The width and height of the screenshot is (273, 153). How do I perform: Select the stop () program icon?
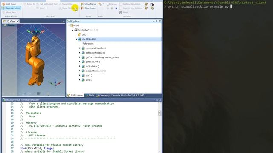click(84, 80)
